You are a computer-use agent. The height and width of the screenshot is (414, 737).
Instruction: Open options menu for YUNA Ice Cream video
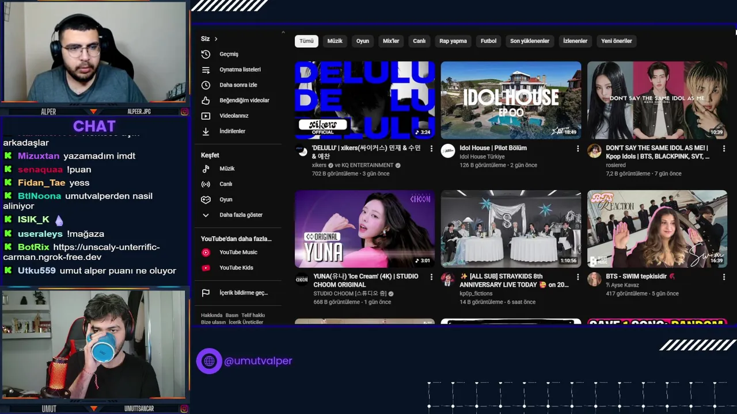[431, 277]
